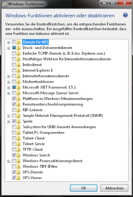
Task: Check Windows-Prozessaktivierungsdienst checkbox
Action: [x=14, y=161]
